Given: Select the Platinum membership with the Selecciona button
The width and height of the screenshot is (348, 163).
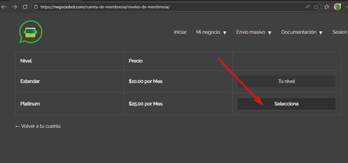Looking at the screenshot, I should click(286, 104).
